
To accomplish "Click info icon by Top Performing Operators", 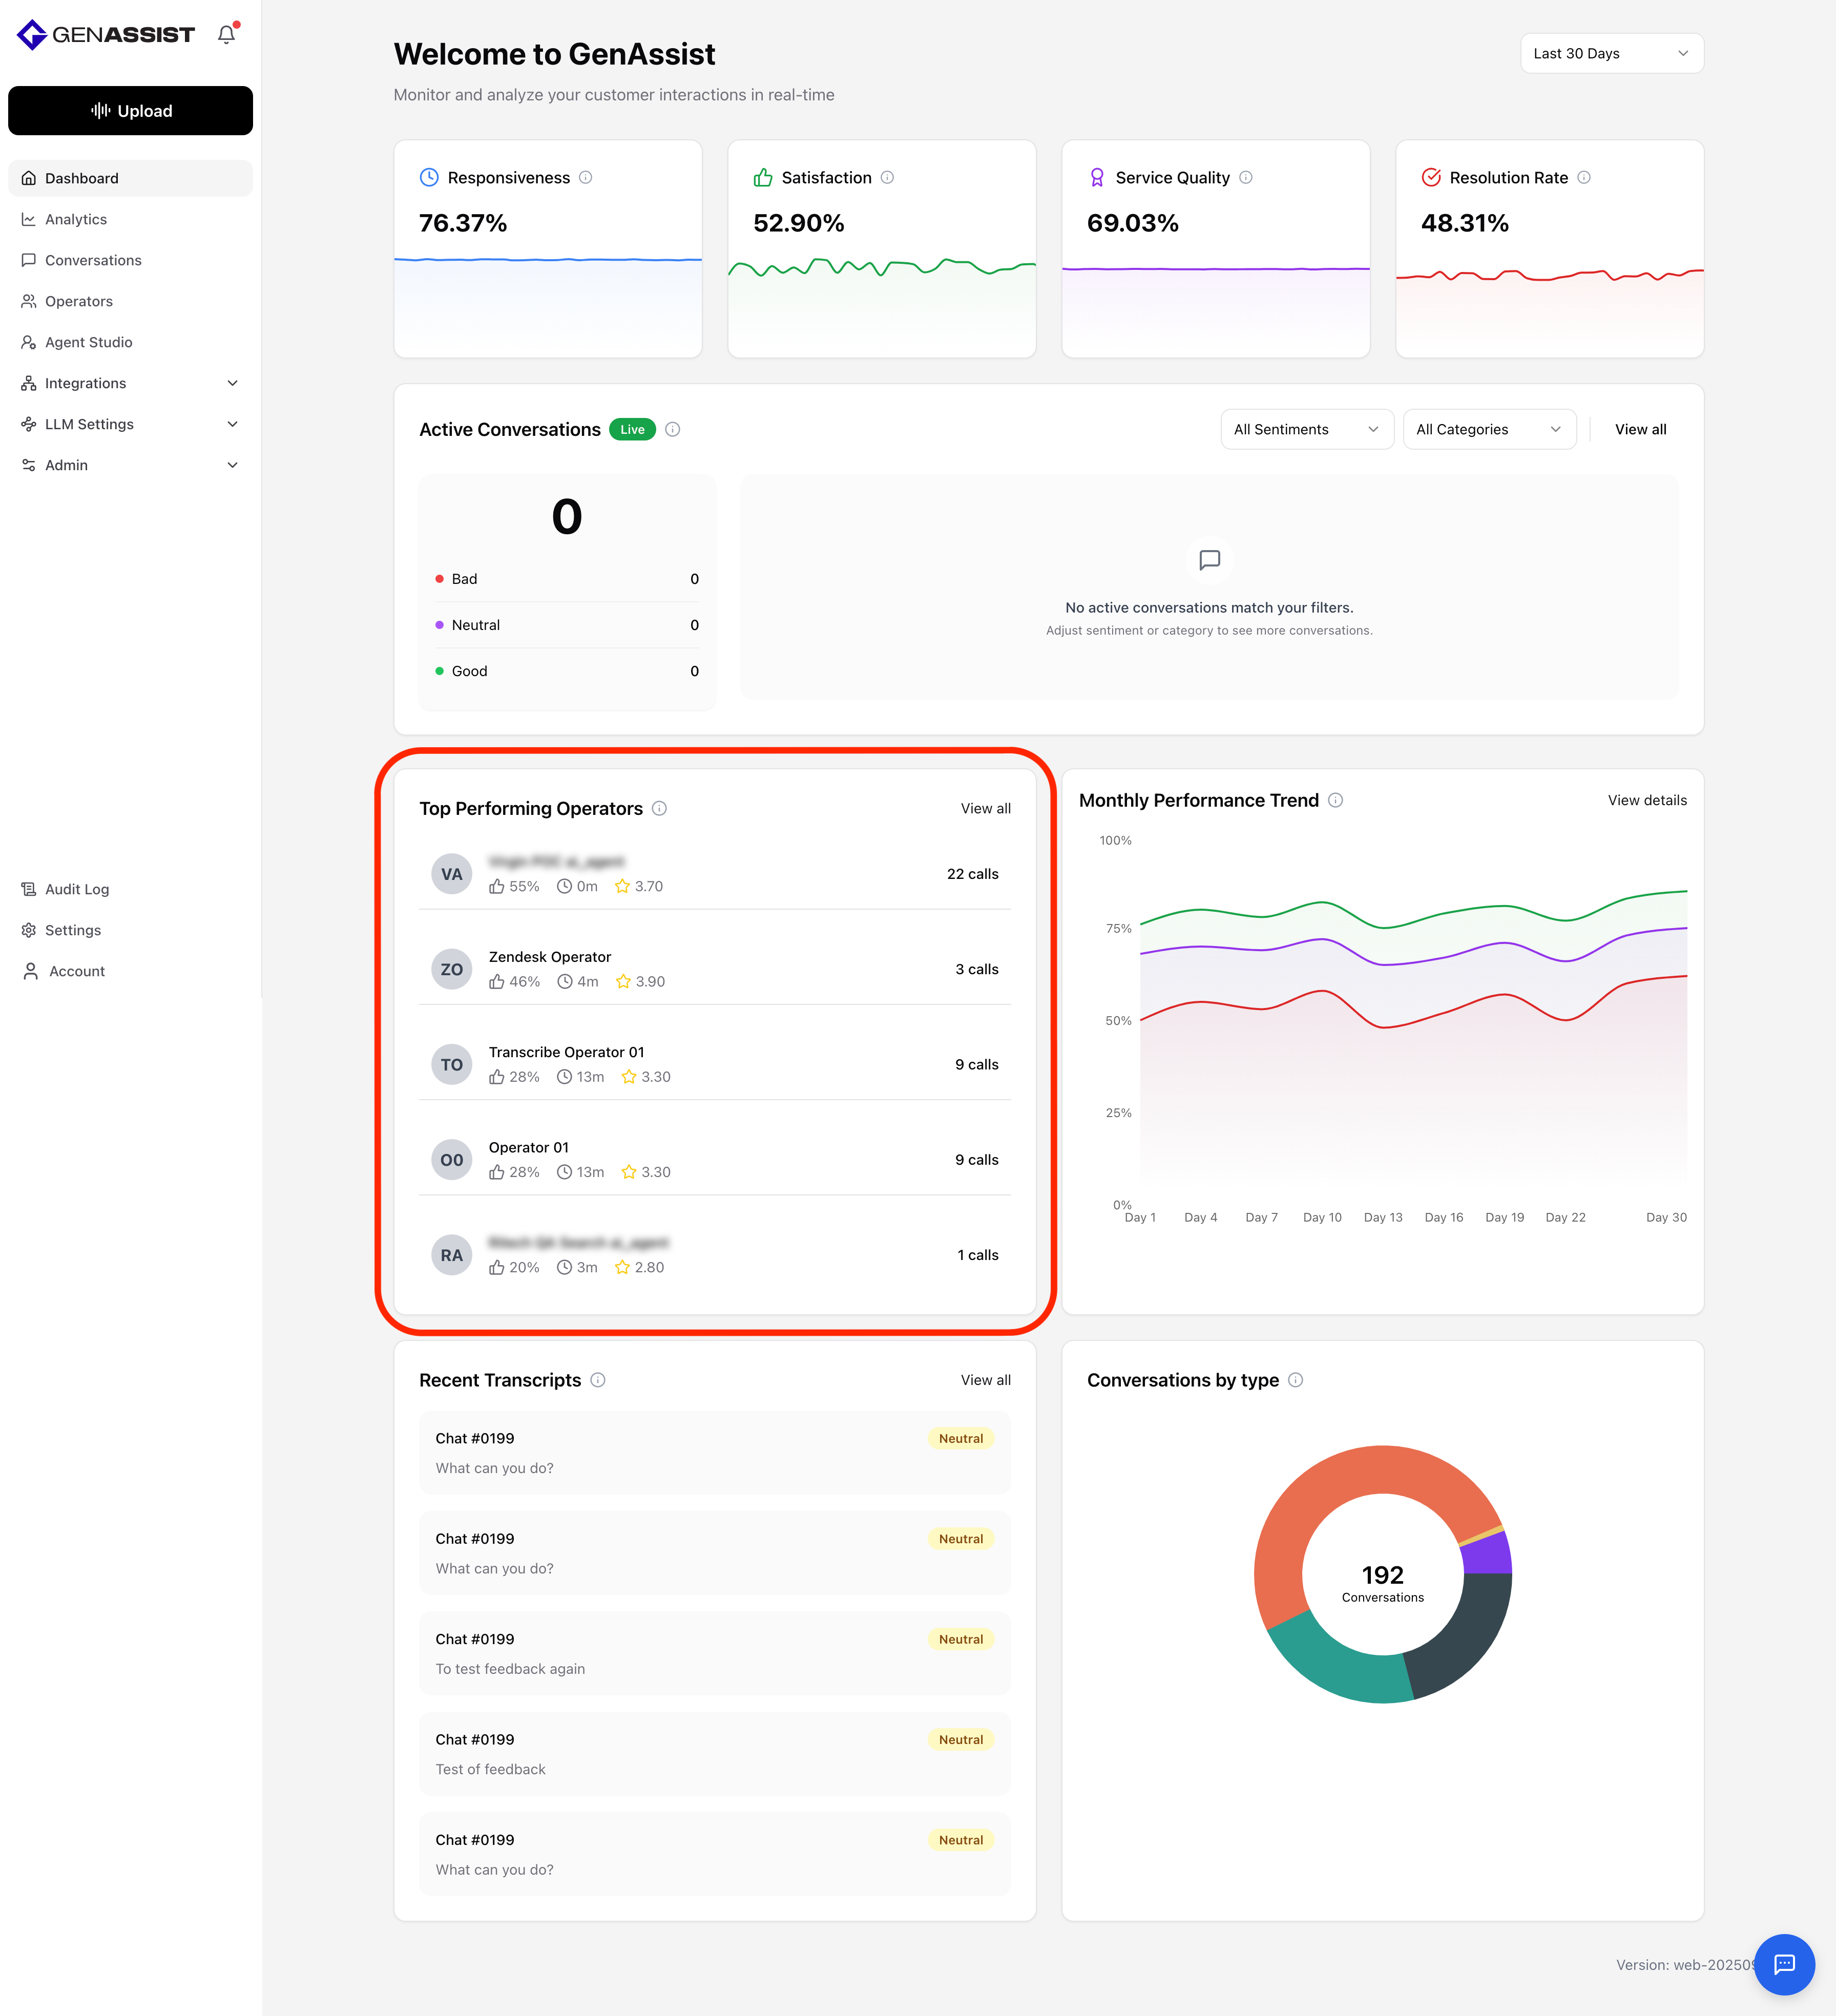I will click(660, 808).
